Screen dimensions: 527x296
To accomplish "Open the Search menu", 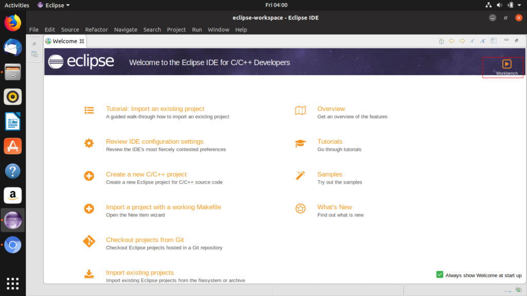I will 152,29.
